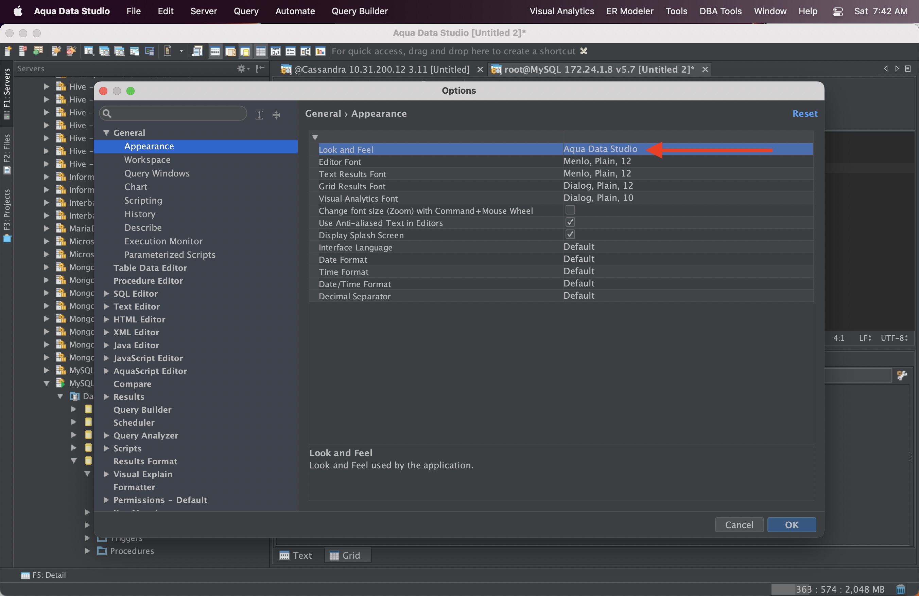Screen dimensions: 919x596
Task: Click the collapse Servers panel icon
Action: pos(261,69)
